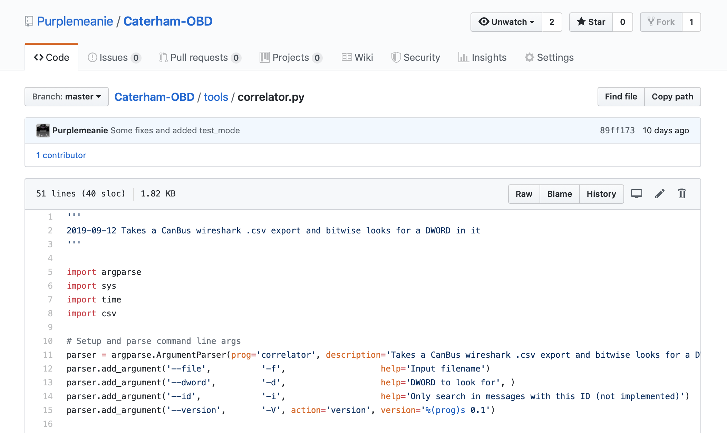The image size is (727, 433).
Task: View the Insights tab
Action: (x=482, y=57)
